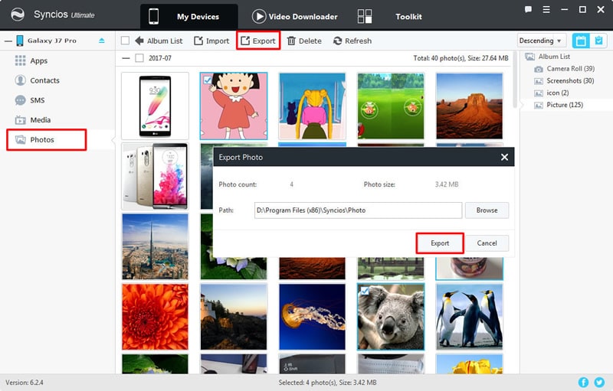This screenshot has width=613, height=391.
Task: Open Media in the sidebar
Action: coord(41,120)
